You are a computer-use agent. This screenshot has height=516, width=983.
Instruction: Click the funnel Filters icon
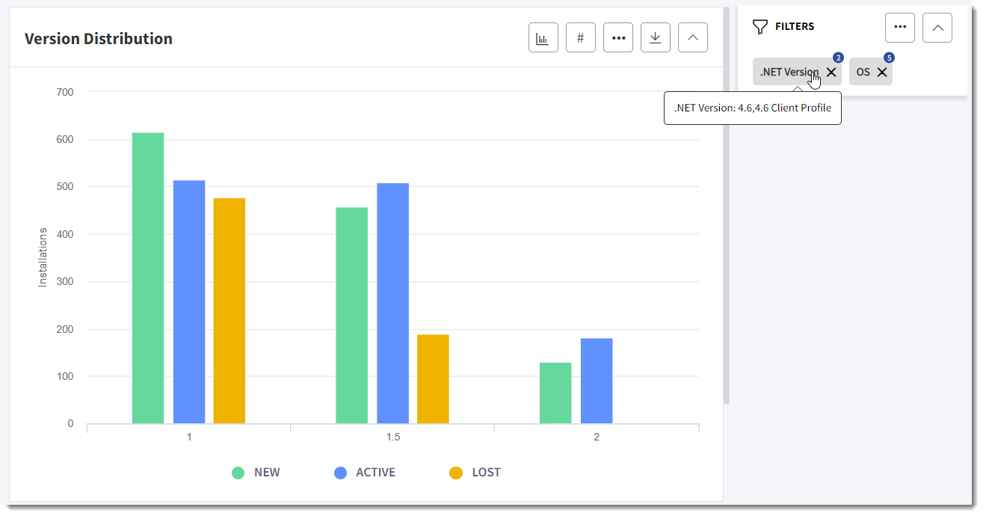tap(760, 27)
